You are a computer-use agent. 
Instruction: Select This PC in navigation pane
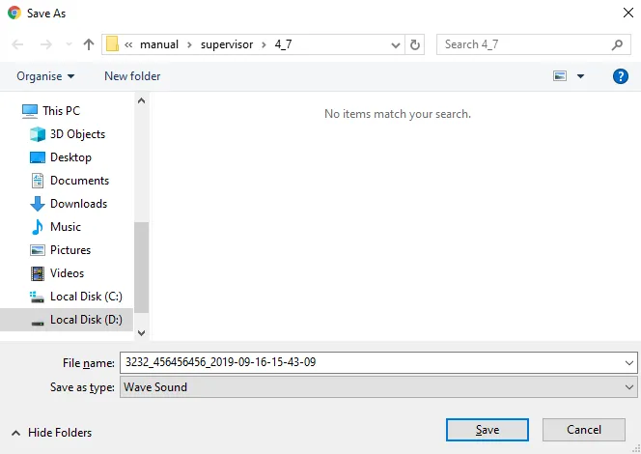(x=62, y=111)
